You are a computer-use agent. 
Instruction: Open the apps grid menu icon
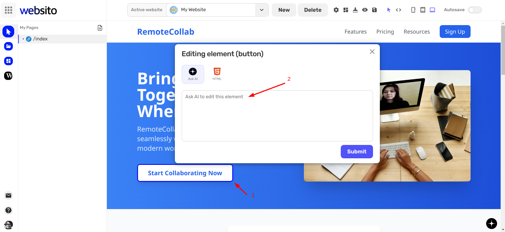(8, 10)
